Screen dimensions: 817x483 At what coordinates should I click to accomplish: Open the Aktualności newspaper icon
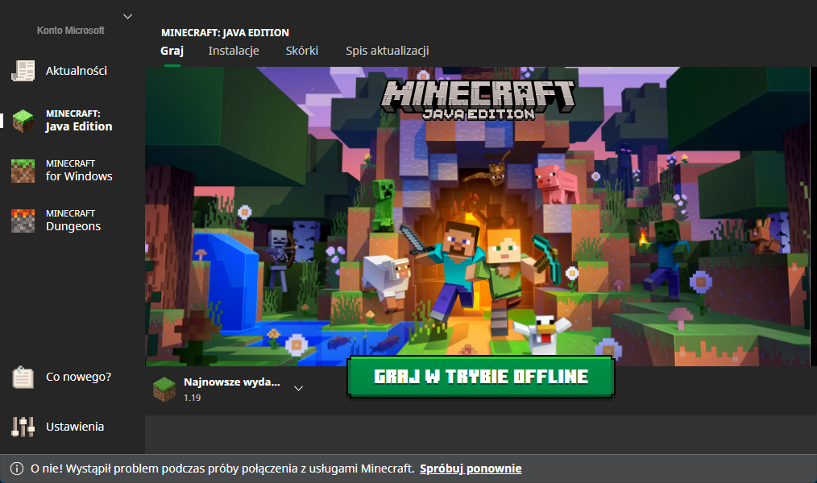click(x=23, y=71)
